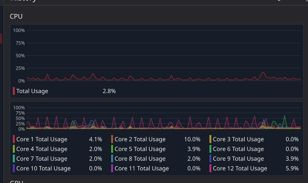The height and width of the screenshot is (183, 308).
Task: Click the Core 8 Total Usage color swatch
Action: click(112, 159)
